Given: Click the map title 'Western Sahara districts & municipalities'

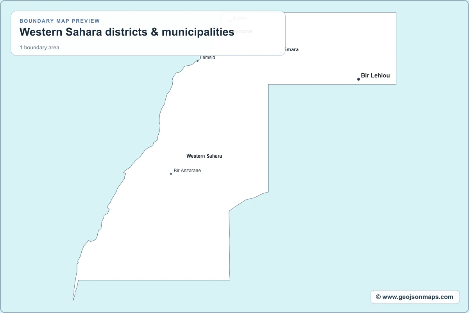Looking at the screenshot, I should point(127,32).
